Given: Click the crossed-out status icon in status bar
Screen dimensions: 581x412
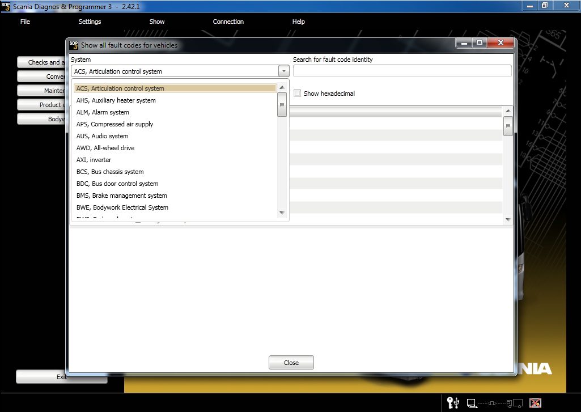Looking at the screenshot, I should [535, 403].
